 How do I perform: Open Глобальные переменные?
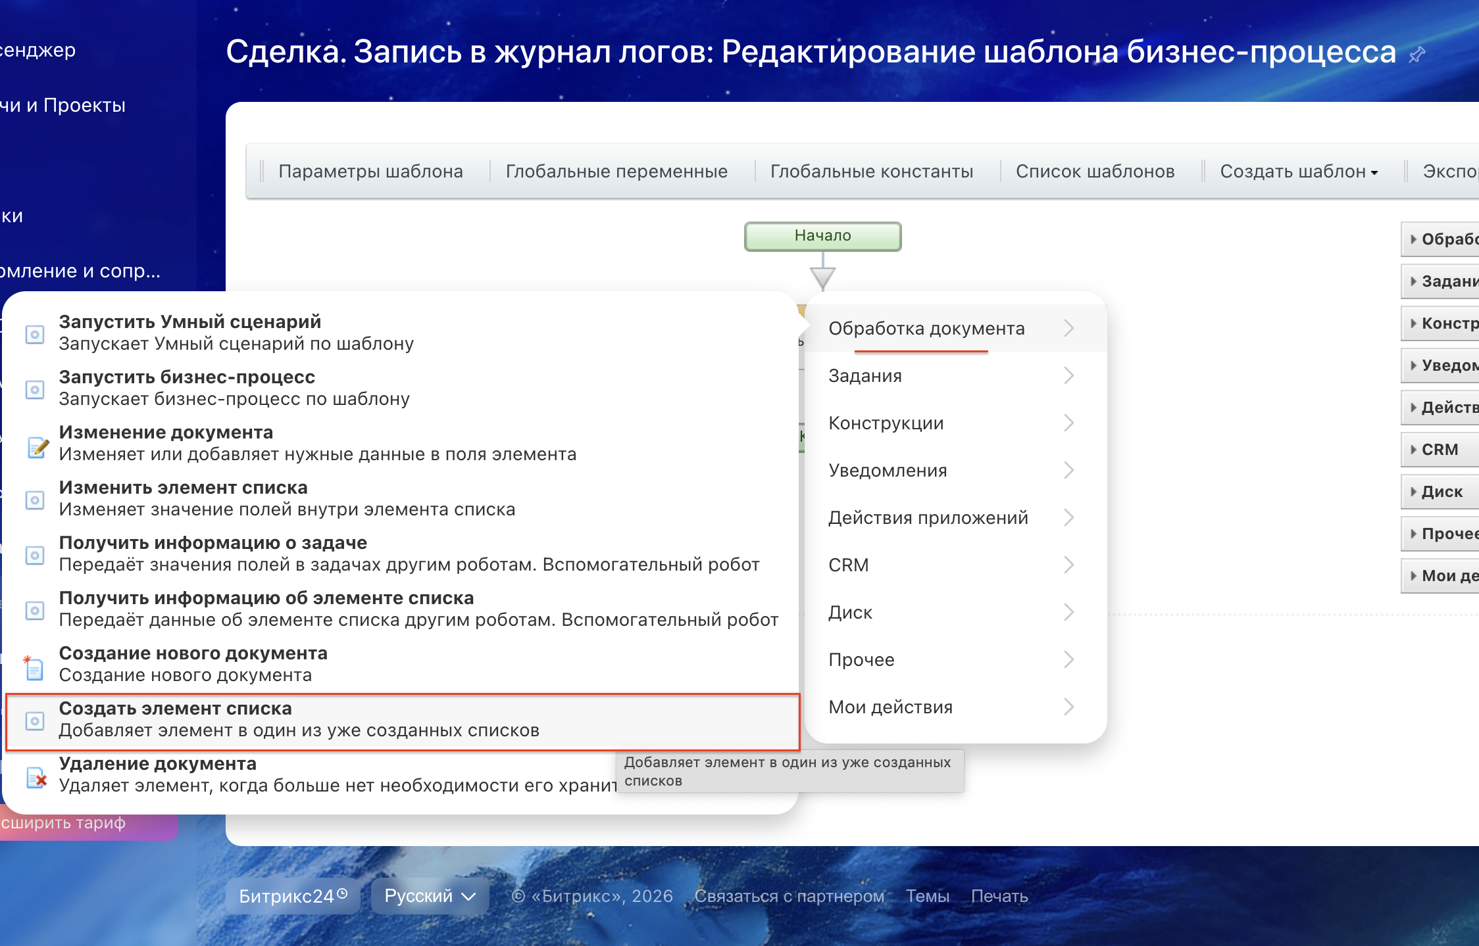[616, 172]
